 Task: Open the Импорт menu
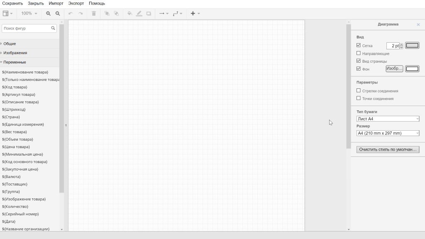point(56,3)
